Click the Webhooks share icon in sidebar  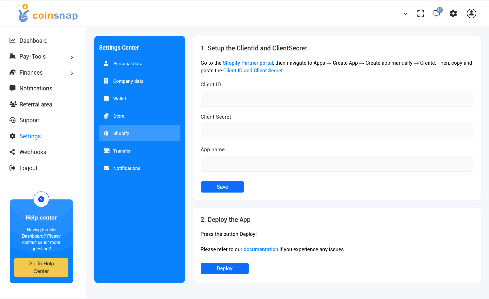[x=12, y=152]
